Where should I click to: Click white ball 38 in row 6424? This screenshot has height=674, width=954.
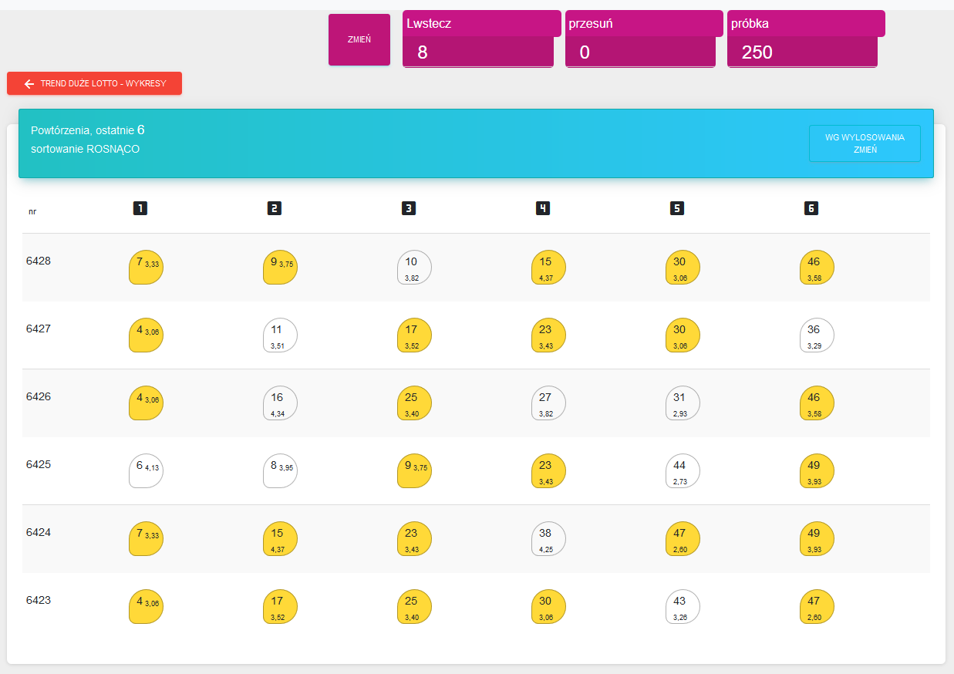(x=548, y=538)
